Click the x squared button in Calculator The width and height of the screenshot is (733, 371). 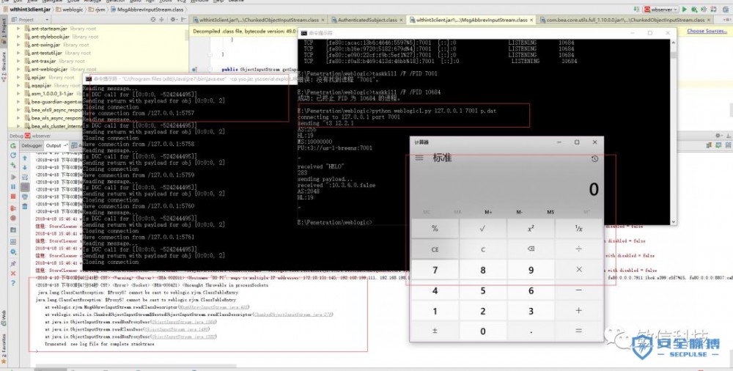[x=531, y=229]
